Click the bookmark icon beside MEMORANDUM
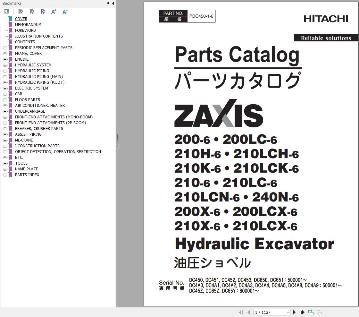Image resolution: width=359 pixels, height=317 pixels. point(11,25)
